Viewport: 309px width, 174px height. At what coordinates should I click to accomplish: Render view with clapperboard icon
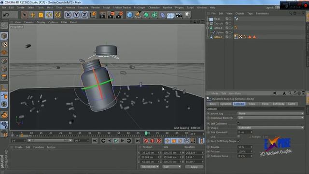pyautogui.click(x=102, y=15)
